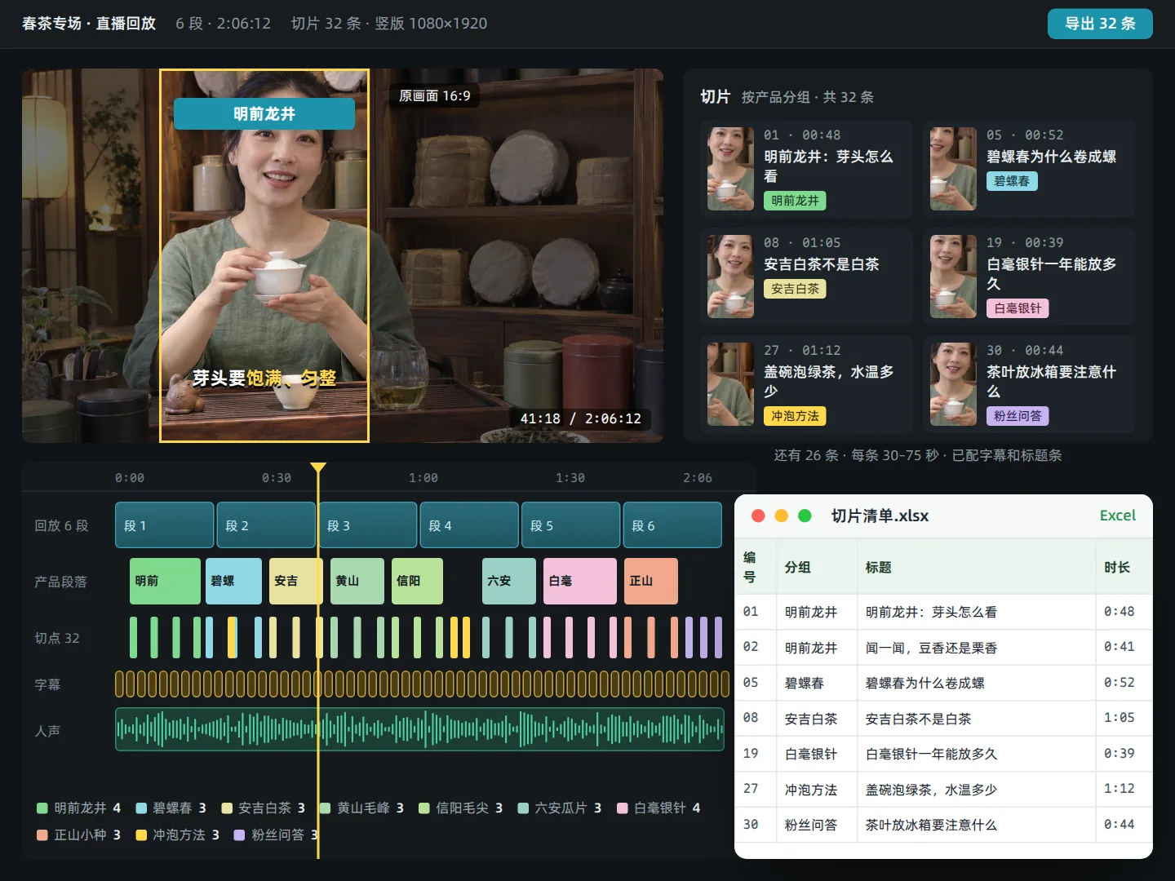Select the 明前龙井 title bar overlay in preview
1175x881 pixels.
pyautogui.click(x=264, y=114)
